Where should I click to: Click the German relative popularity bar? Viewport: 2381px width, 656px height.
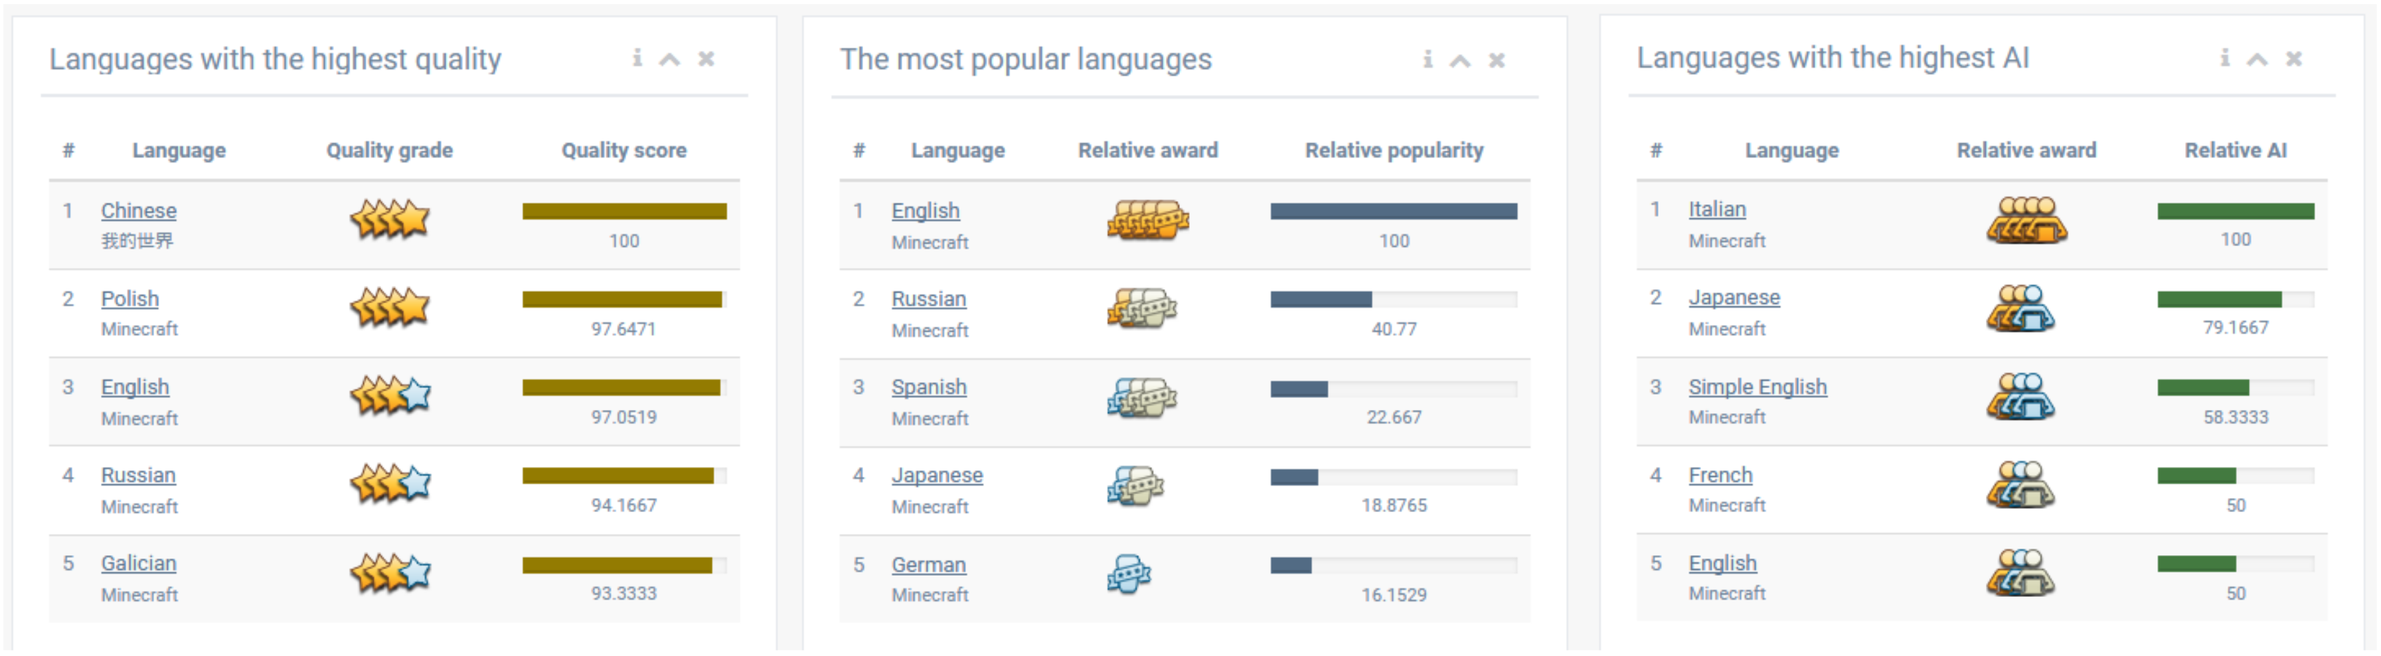[1393, 565]
